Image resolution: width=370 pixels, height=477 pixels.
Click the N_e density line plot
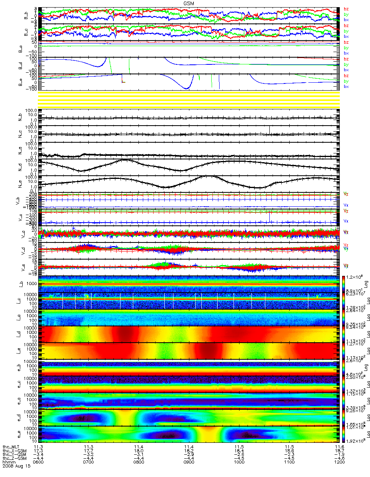(189, 184)
